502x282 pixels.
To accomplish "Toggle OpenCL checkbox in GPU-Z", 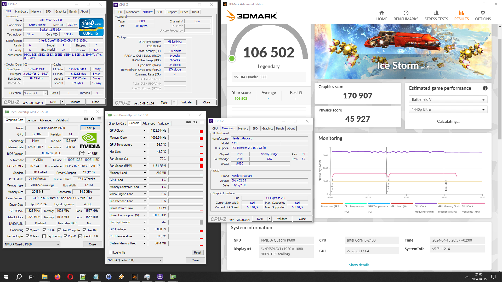I will (x=27, y=230).
